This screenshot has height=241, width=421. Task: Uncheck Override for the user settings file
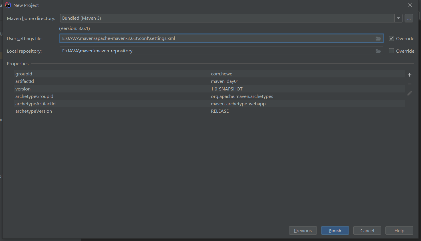click(x=391, y=38)
